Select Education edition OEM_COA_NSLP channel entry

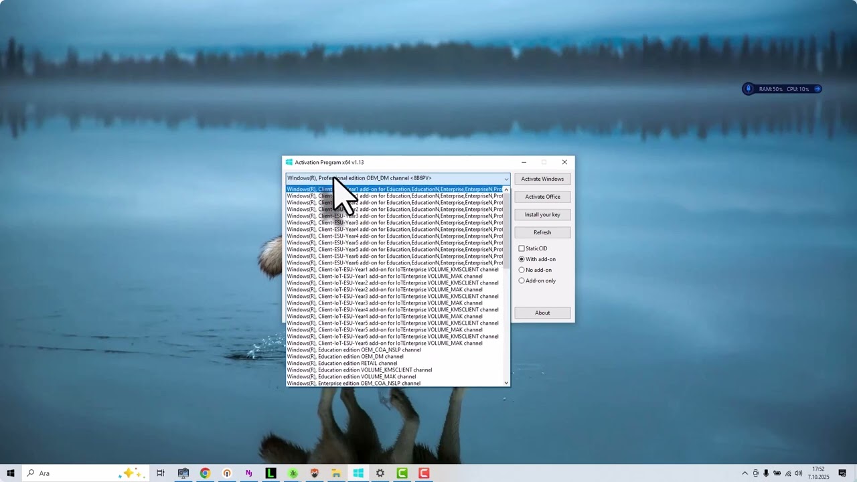point(394,350)
